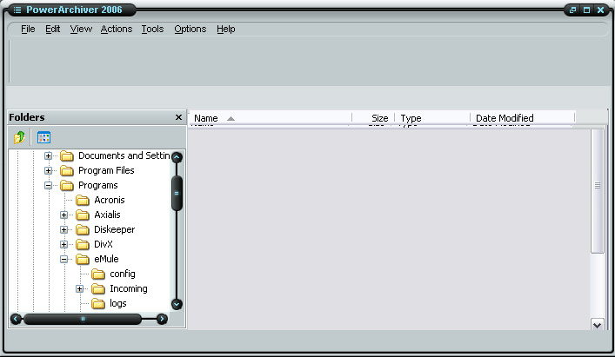
Task: Open the Edit menu
Action: (x=52, y=29)
